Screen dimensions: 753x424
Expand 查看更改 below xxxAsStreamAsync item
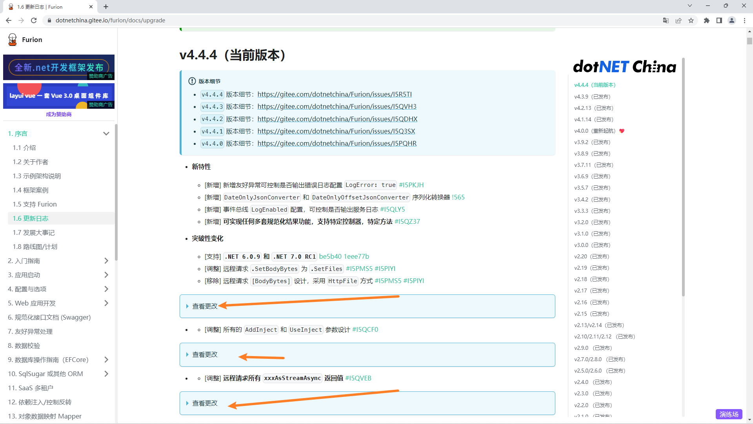pyautogui.click(x=367, y=403)
